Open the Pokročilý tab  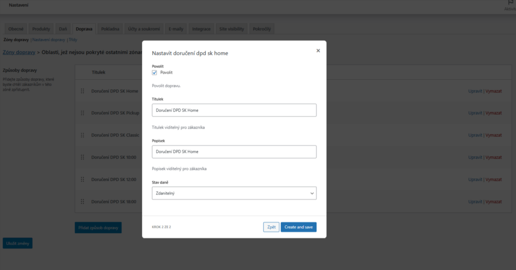click(x=262, y=29)
